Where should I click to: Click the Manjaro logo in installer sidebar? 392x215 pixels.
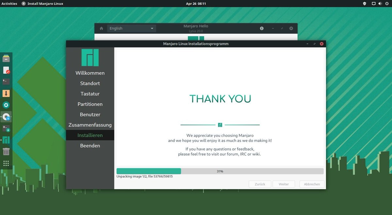(90, 58)
